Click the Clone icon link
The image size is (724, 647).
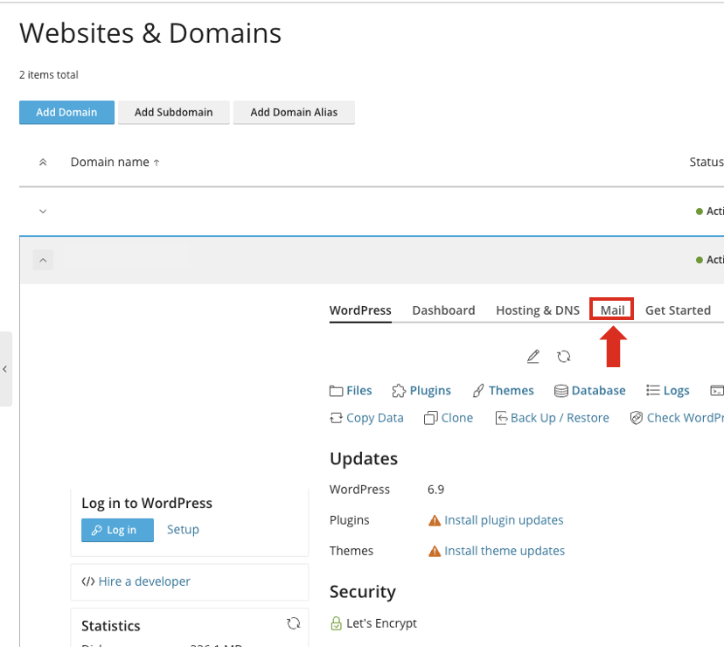(x=448, y=418)
